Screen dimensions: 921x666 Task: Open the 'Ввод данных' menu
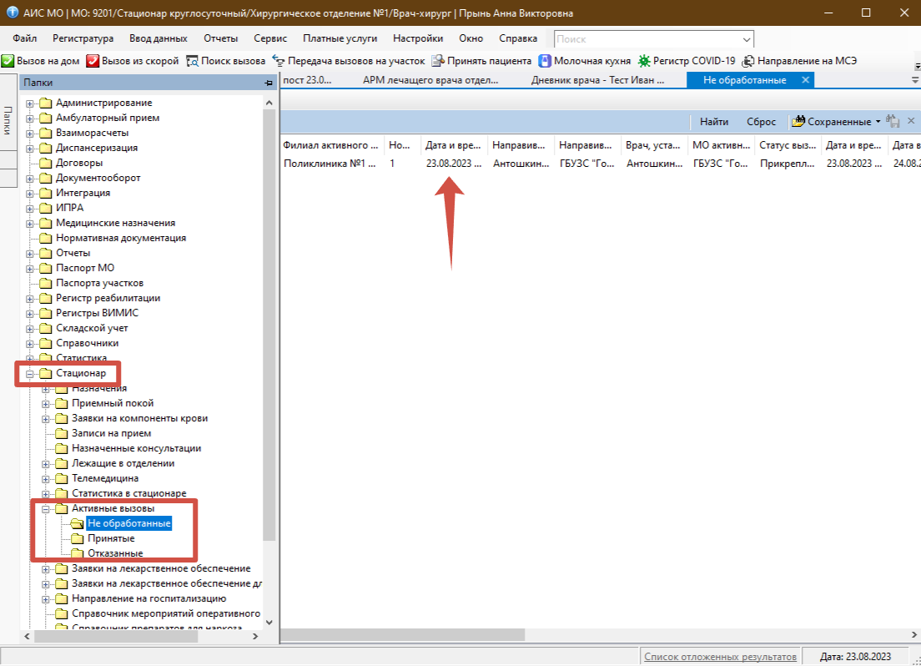tap(158, 38)
